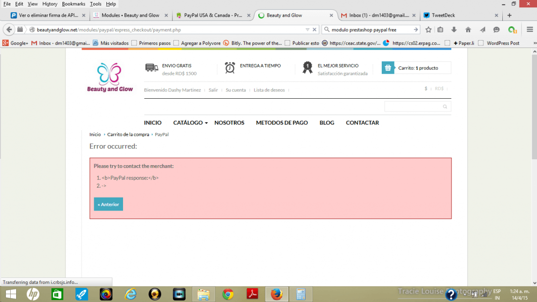The image size is (537, 302).
Task: Click the site search magnifier icon
Action: 445,107
